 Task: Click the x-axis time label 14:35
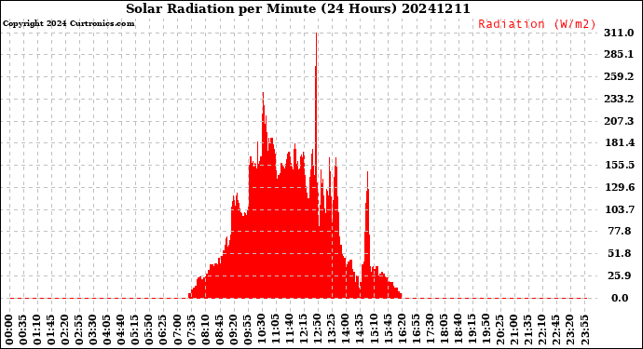[x=359, y=330]
